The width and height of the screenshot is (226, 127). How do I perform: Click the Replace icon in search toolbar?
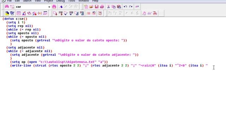(x=12, y=7)
